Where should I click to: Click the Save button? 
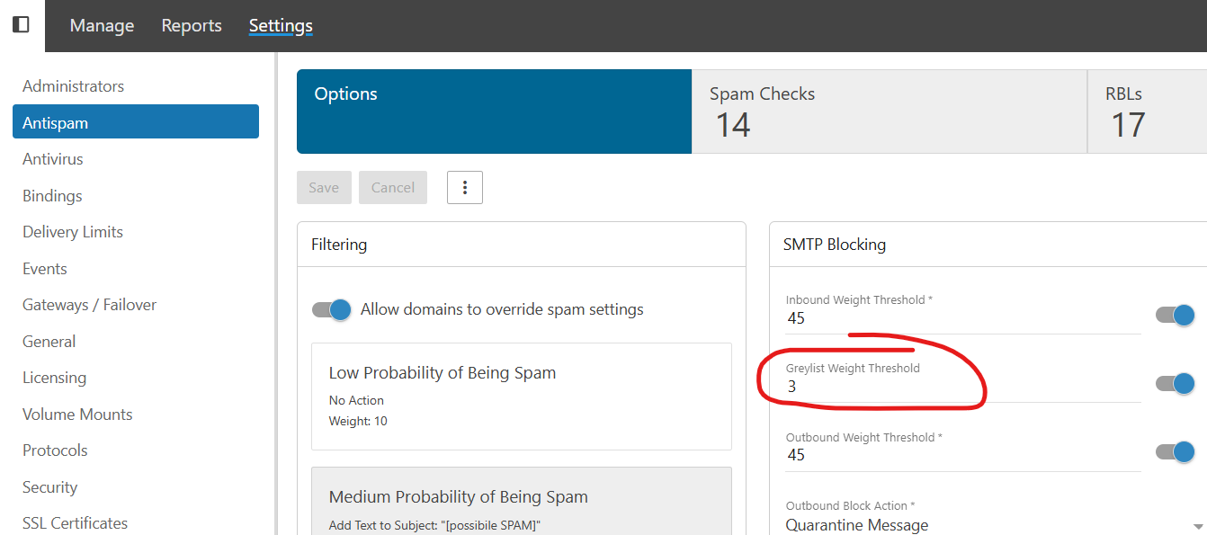(324, 187)
